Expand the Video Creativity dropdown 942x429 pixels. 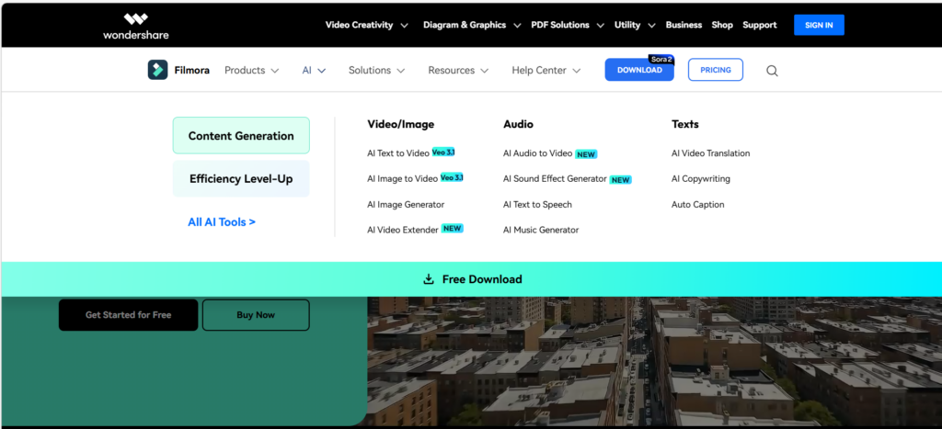coord(366,25)
